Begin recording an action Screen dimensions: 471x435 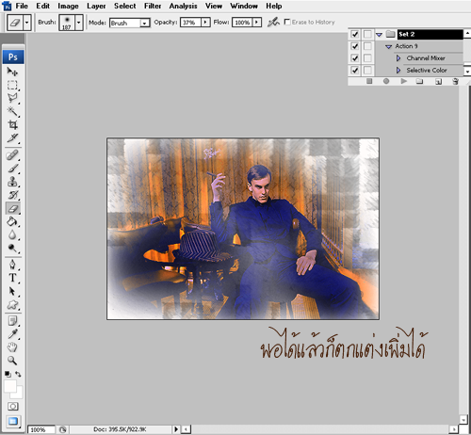386,81
